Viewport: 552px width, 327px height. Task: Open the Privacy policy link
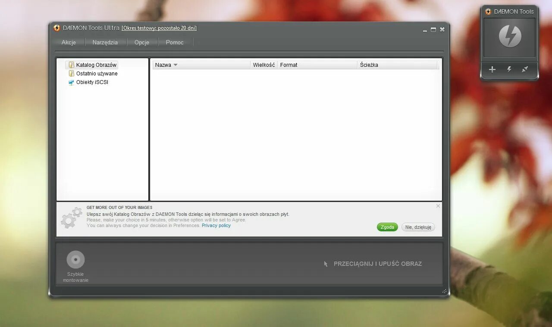tap(216, 225)
